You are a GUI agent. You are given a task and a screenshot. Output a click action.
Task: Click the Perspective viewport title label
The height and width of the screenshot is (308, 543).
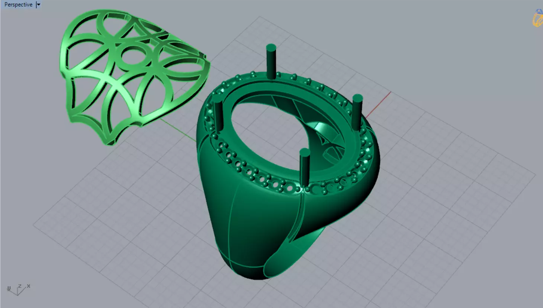click(x=18, y=4)
